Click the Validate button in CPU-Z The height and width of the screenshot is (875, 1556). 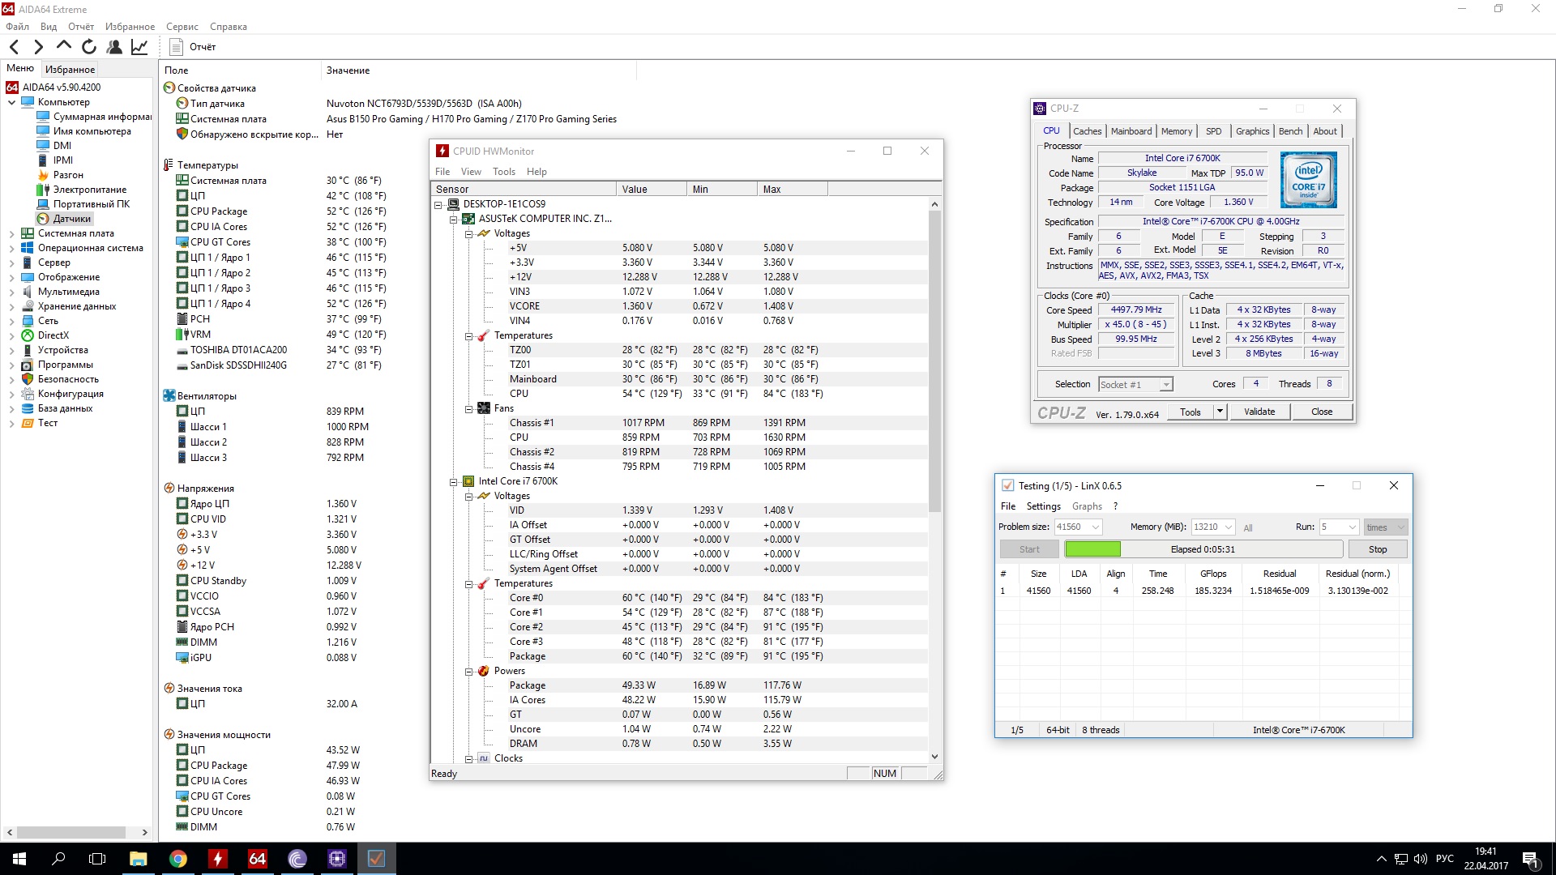[1259, 412]
